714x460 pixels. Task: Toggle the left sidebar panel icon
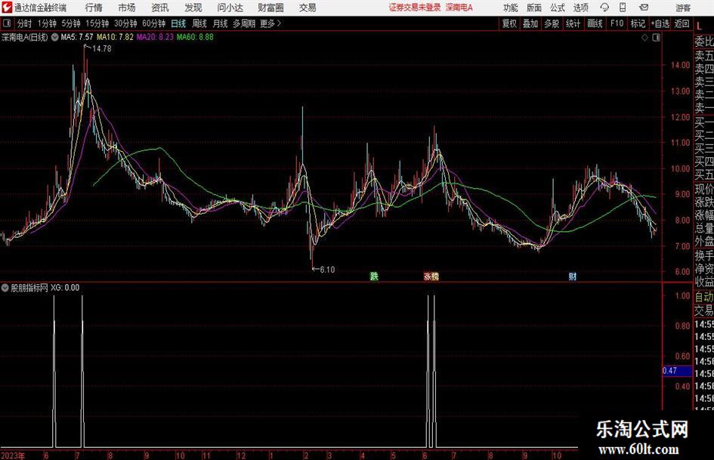(7, 23)
